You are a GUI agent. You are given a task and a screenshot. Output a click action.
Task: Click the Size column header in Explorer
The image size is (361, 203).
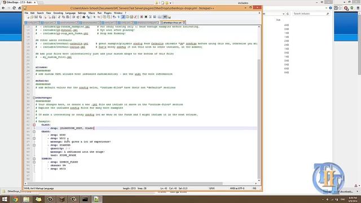click(278, 20)
